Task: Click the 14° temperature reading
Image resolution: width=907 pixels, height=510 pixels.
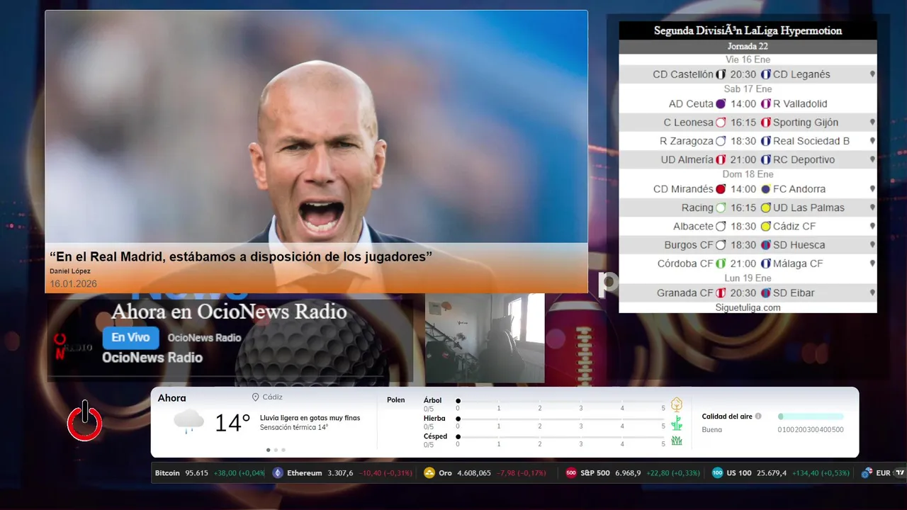Action: click(x=232, y=423)
